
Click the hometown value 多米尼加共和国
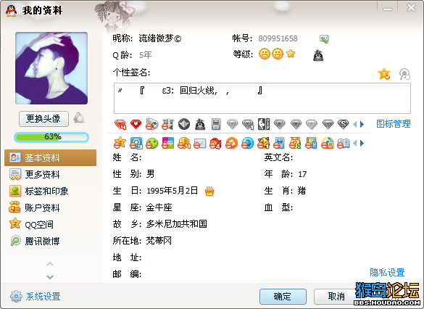point(177,224)
